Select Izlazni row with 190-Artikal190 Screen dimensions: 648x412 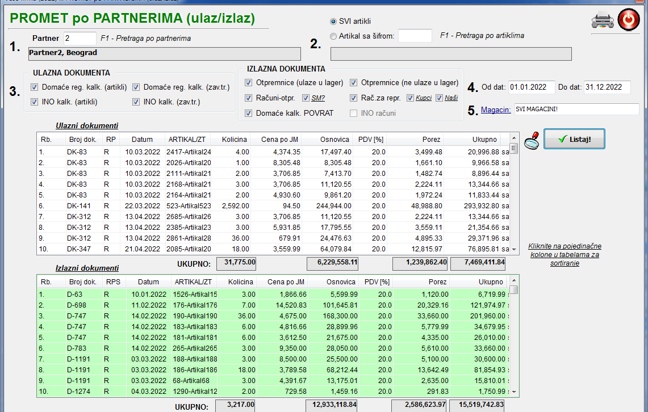(273, 316)
